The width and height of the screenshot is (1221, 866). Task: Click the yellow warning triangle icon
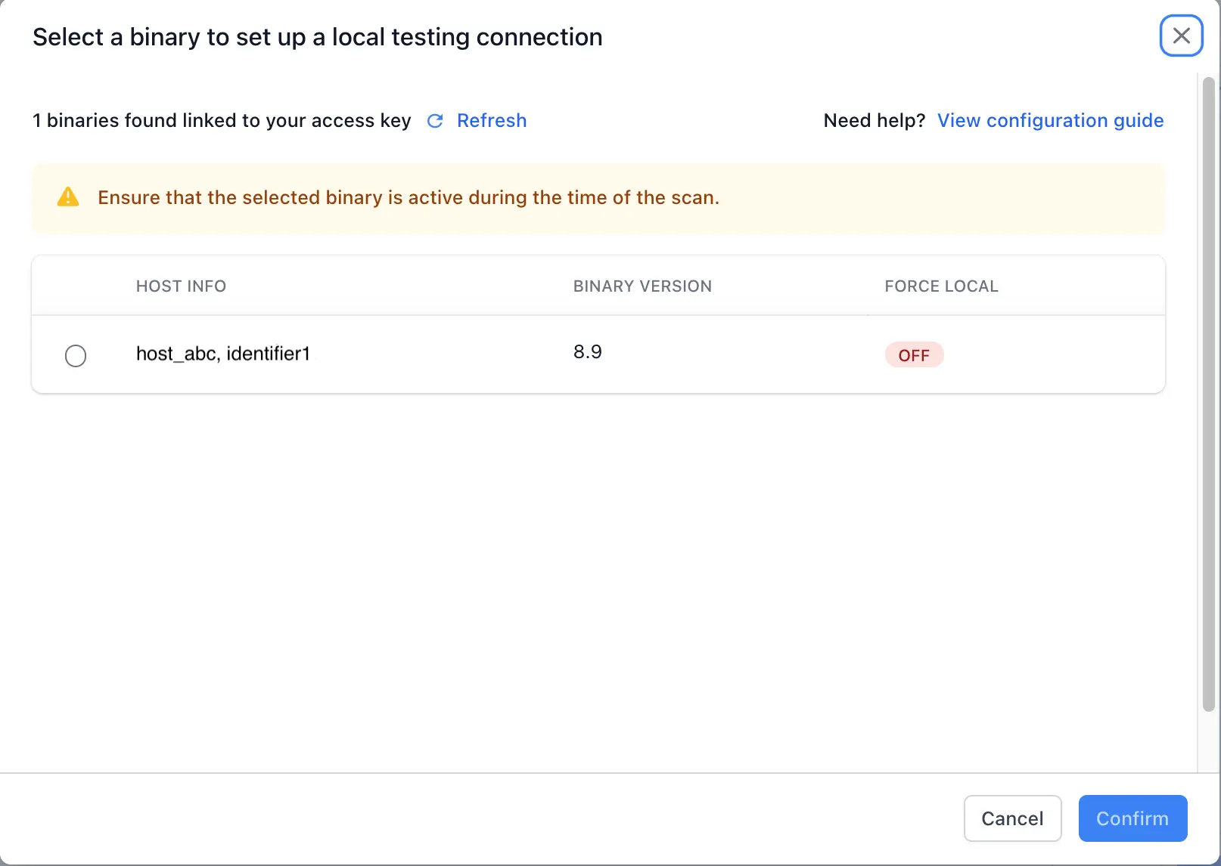tap(68, 197)
